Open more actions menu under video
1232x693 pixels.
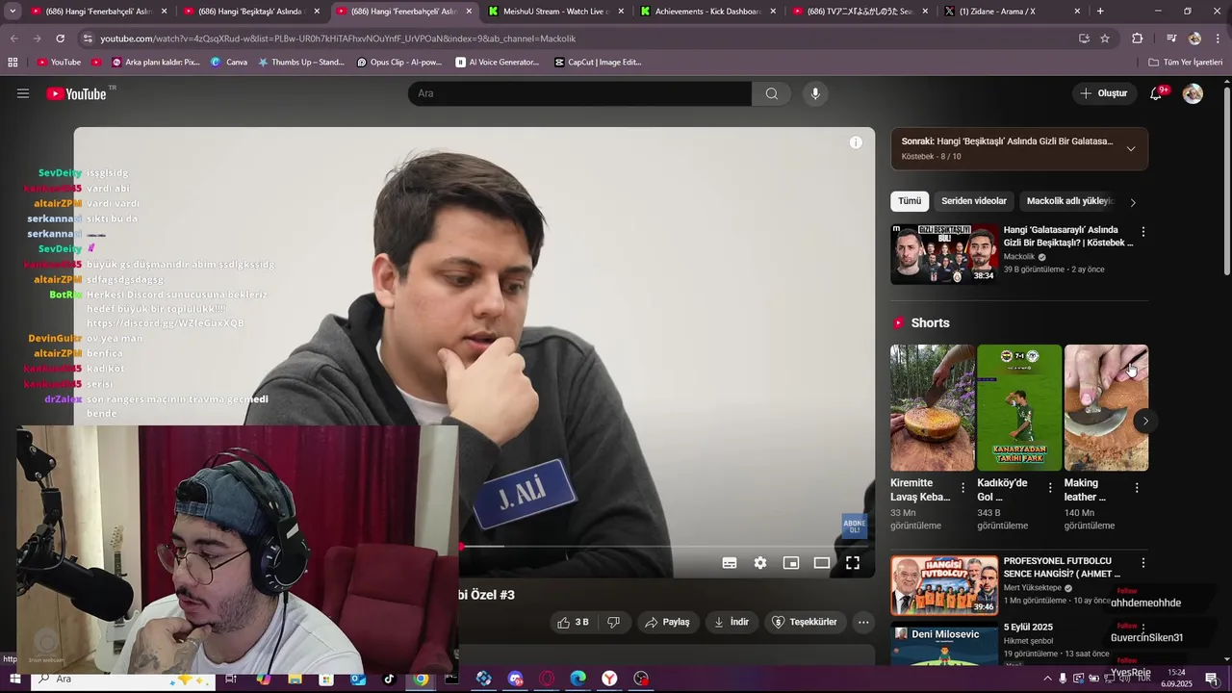click(x=863, y=622)
